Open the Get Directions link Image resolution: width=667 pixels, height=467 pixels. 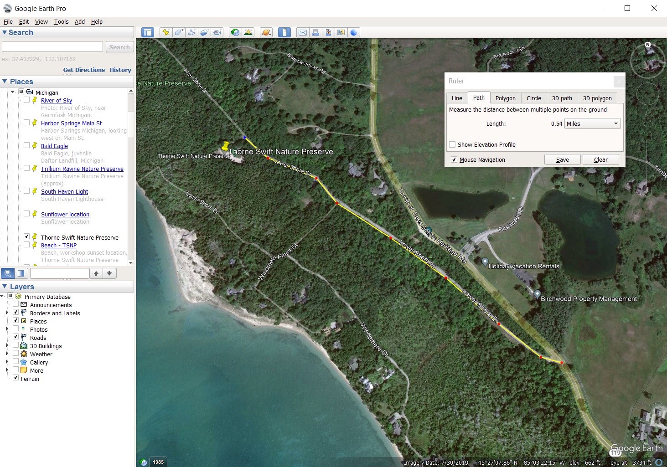[84, 70]
